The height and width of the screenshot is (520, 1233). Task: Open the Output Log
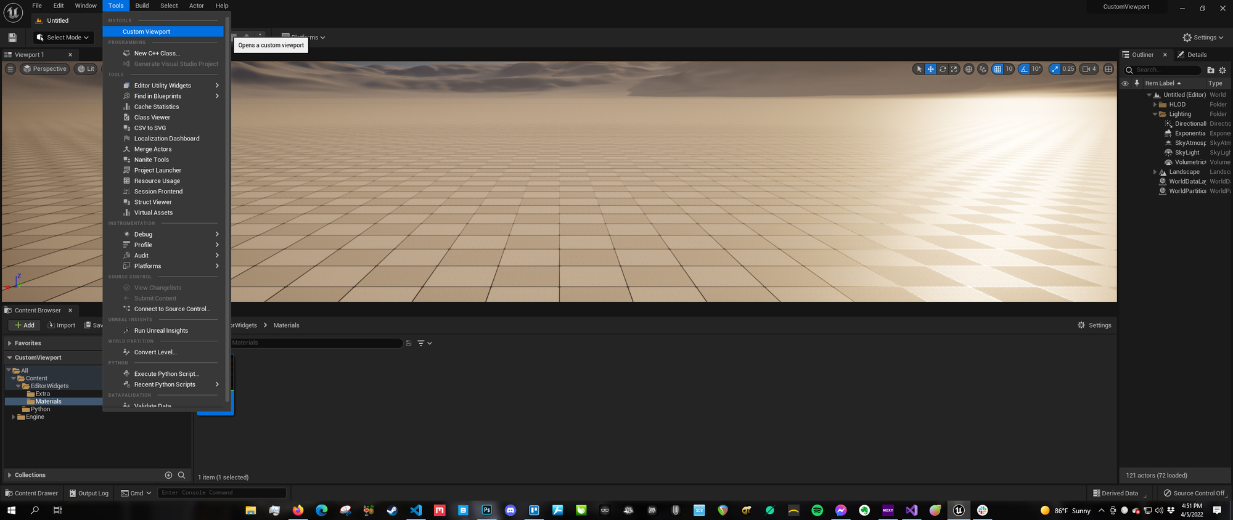[89, 493]
